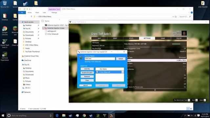Uncheck the Extreme Injector v3.exe file checkbox
Image resolution: width=210 pixels, height=118 pixels.
coord(43,28)
